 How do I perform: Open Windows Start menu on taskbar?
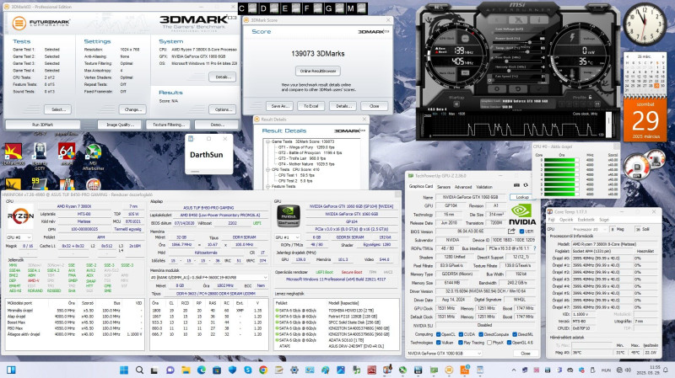click(124, 370)
